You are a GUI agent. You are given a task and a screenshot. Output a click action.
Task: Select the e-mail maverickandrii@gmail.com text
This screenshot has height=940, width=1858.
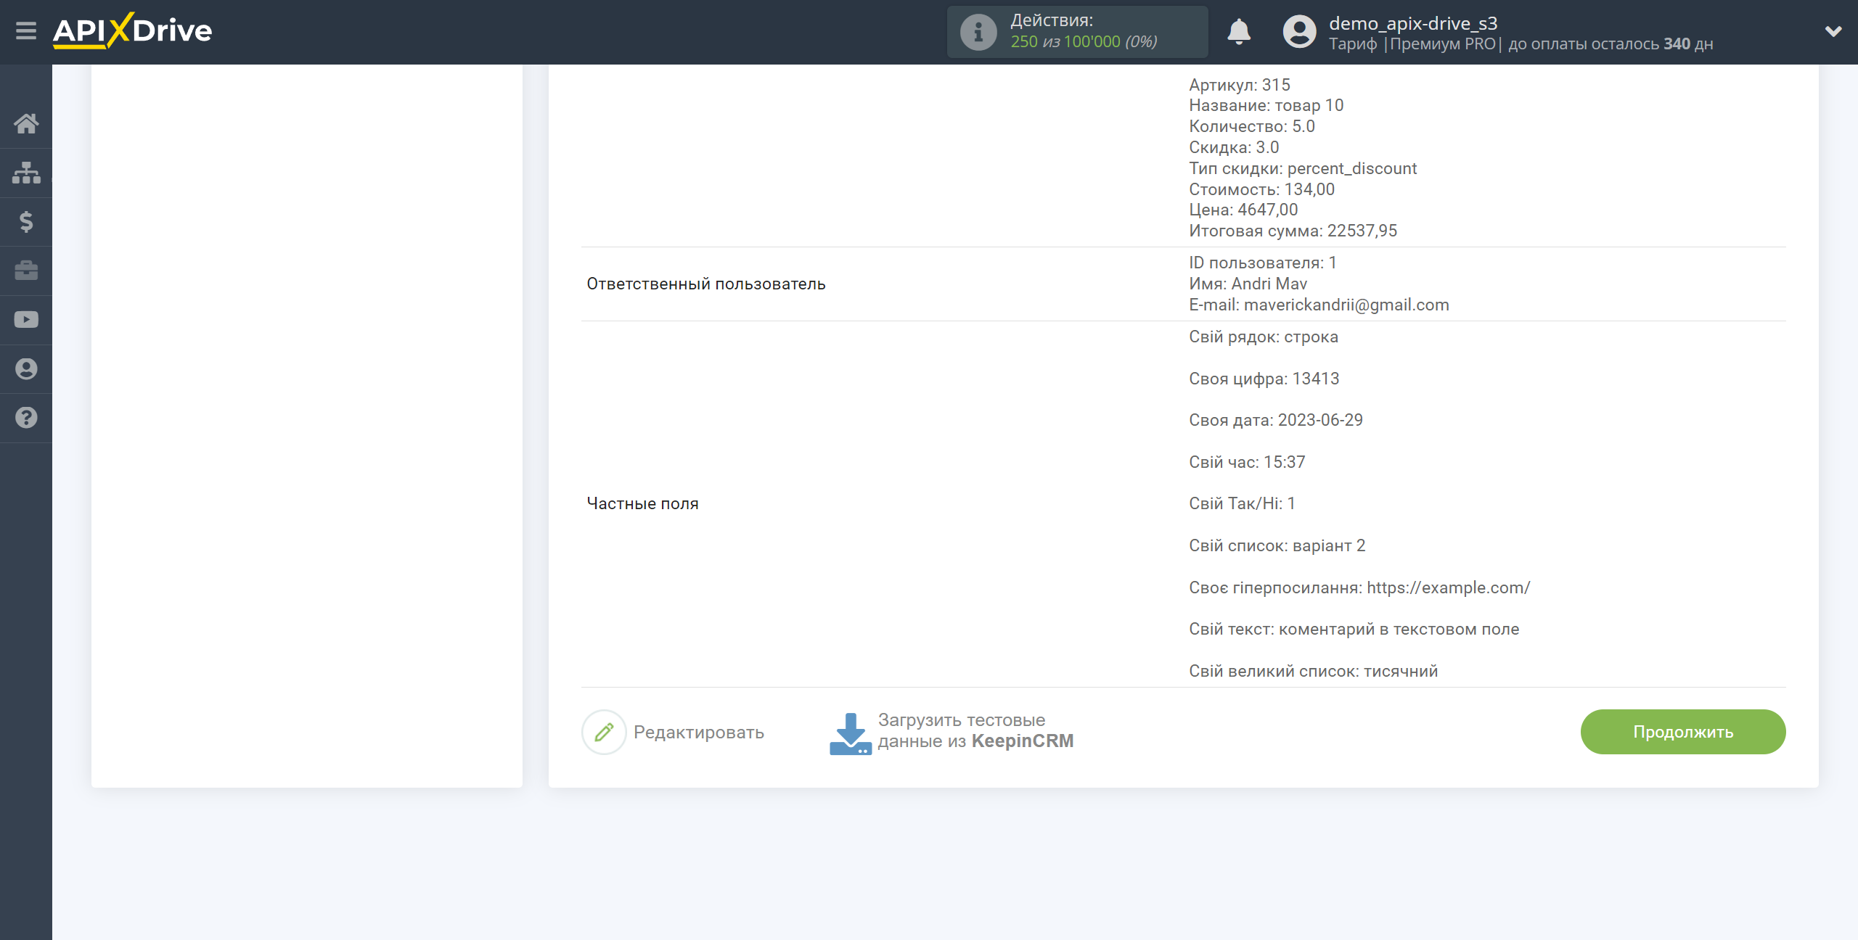click(x=1346, y=305)
